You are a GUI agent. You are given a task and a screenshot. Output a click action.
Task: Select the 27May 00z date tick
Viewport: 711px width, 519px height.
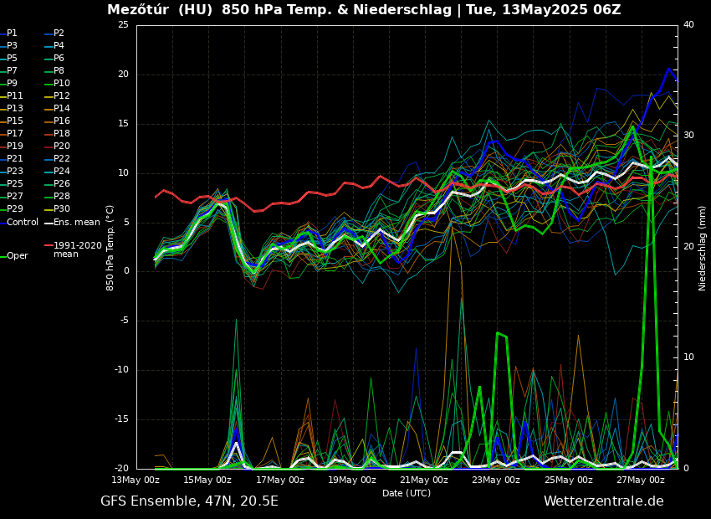pos(640,480)
